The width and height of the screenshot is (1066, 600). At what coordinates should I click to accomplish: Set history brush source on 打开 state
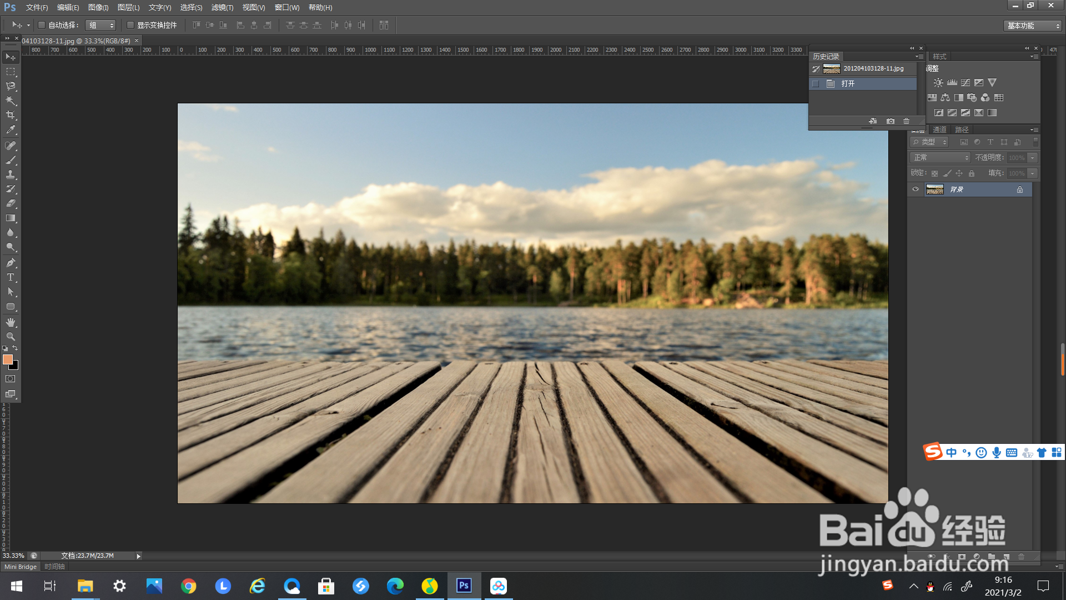816,84
